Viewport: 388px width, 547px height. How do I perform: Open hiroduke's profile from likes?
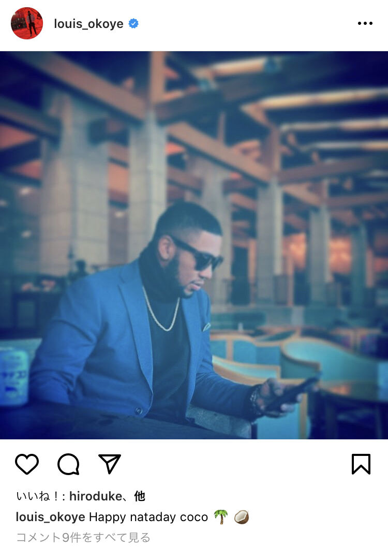[96, 496]
